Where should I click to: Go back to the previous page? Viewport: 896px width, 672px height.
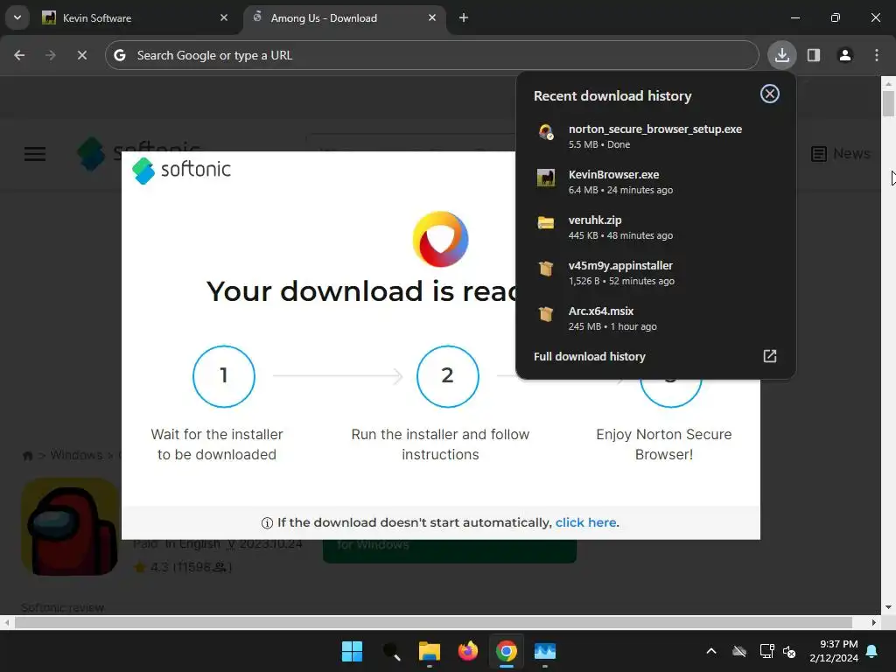[x=19, y=55]
